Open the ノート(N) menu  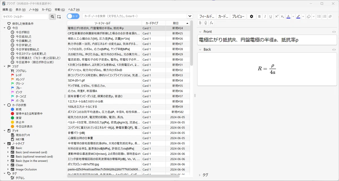coord(33,10)
